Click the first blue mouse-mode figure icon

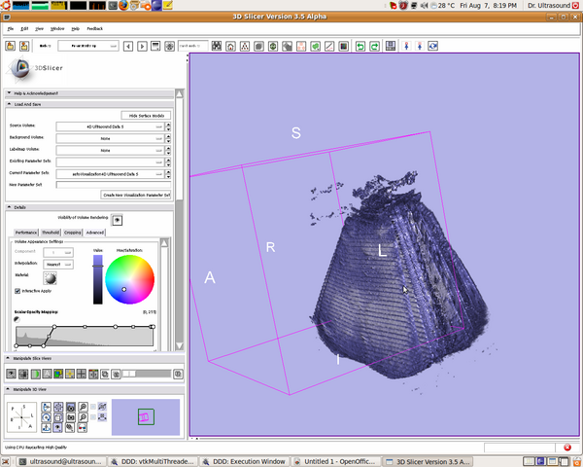[406, 46]
